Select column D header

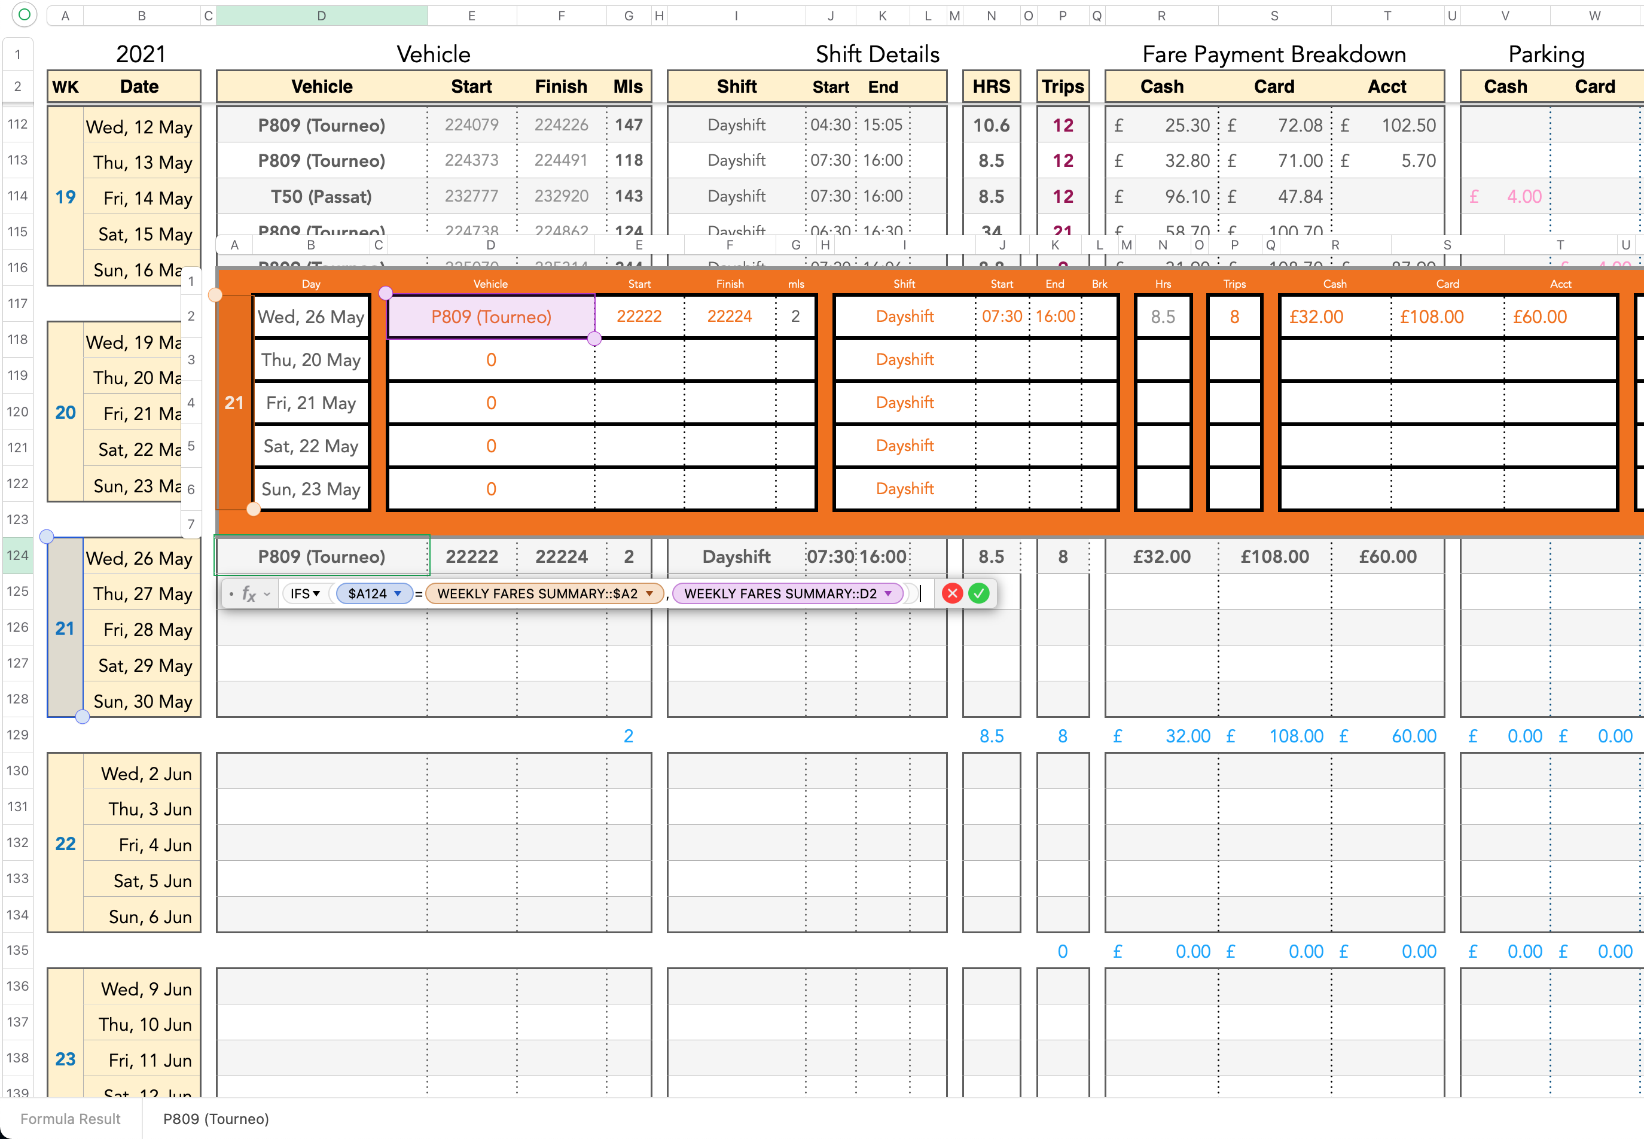pos(322,16)
